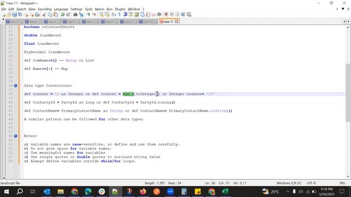Viewport: 351px width, 197px height.
Task: Click the macro Playback icon
Action: (x=178, y=15)
